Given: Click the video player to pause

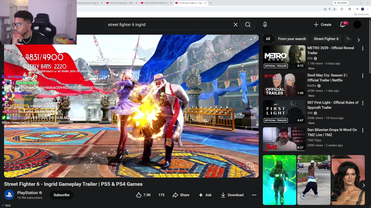Looking at the screenshot, I should (x=131, y=106).
